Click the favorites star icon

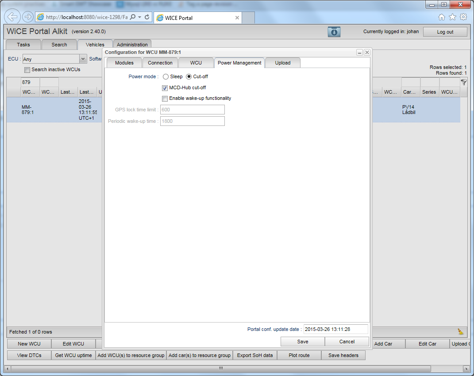(x=452, y=17)
